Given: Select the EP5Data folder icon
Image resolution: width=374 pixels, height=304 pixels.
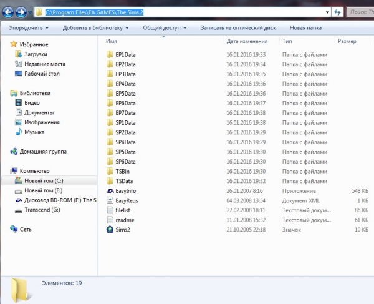Looking at the screenshot, I should click(110, 94).
